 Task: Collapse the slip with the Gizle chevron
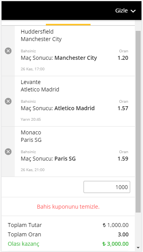coord(133,11)
